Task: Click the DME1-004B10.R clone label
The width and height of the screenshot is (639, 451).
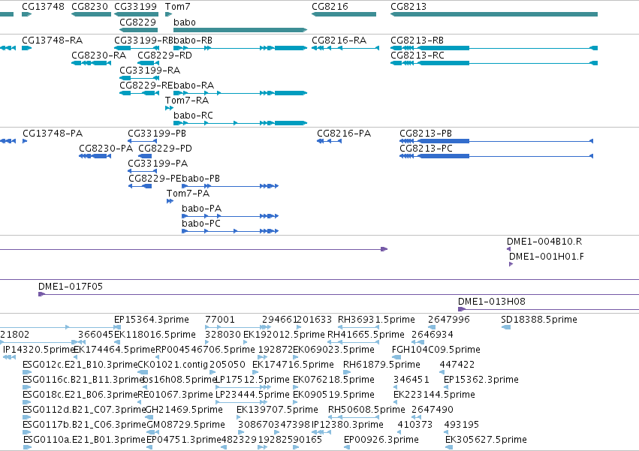Action: click(x=544, y=242)
